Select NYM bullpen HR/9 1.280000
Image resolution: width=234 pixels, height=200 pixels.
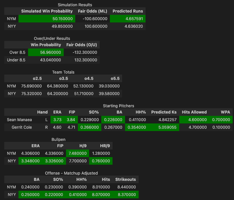pyautogui.click(x=101, y=153)
